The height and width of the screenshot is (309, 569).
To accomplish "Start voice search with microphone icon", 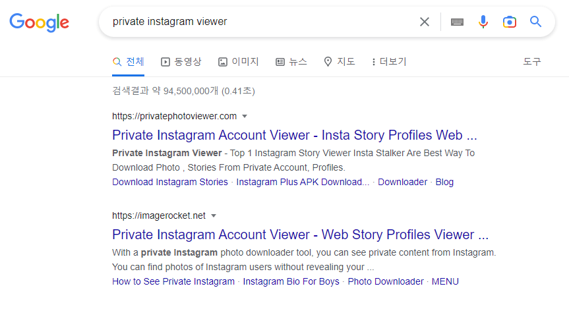I will click(483, 22).
